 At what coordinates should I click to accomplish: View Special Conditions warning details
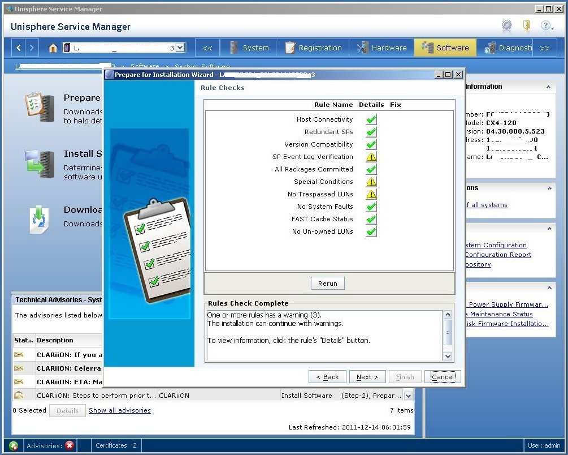(x=371, y=182)
